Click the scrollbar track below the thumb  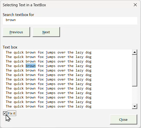click(x=135, y=95)
